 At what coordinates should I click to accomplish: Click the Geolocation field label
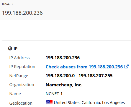point(21,103)
